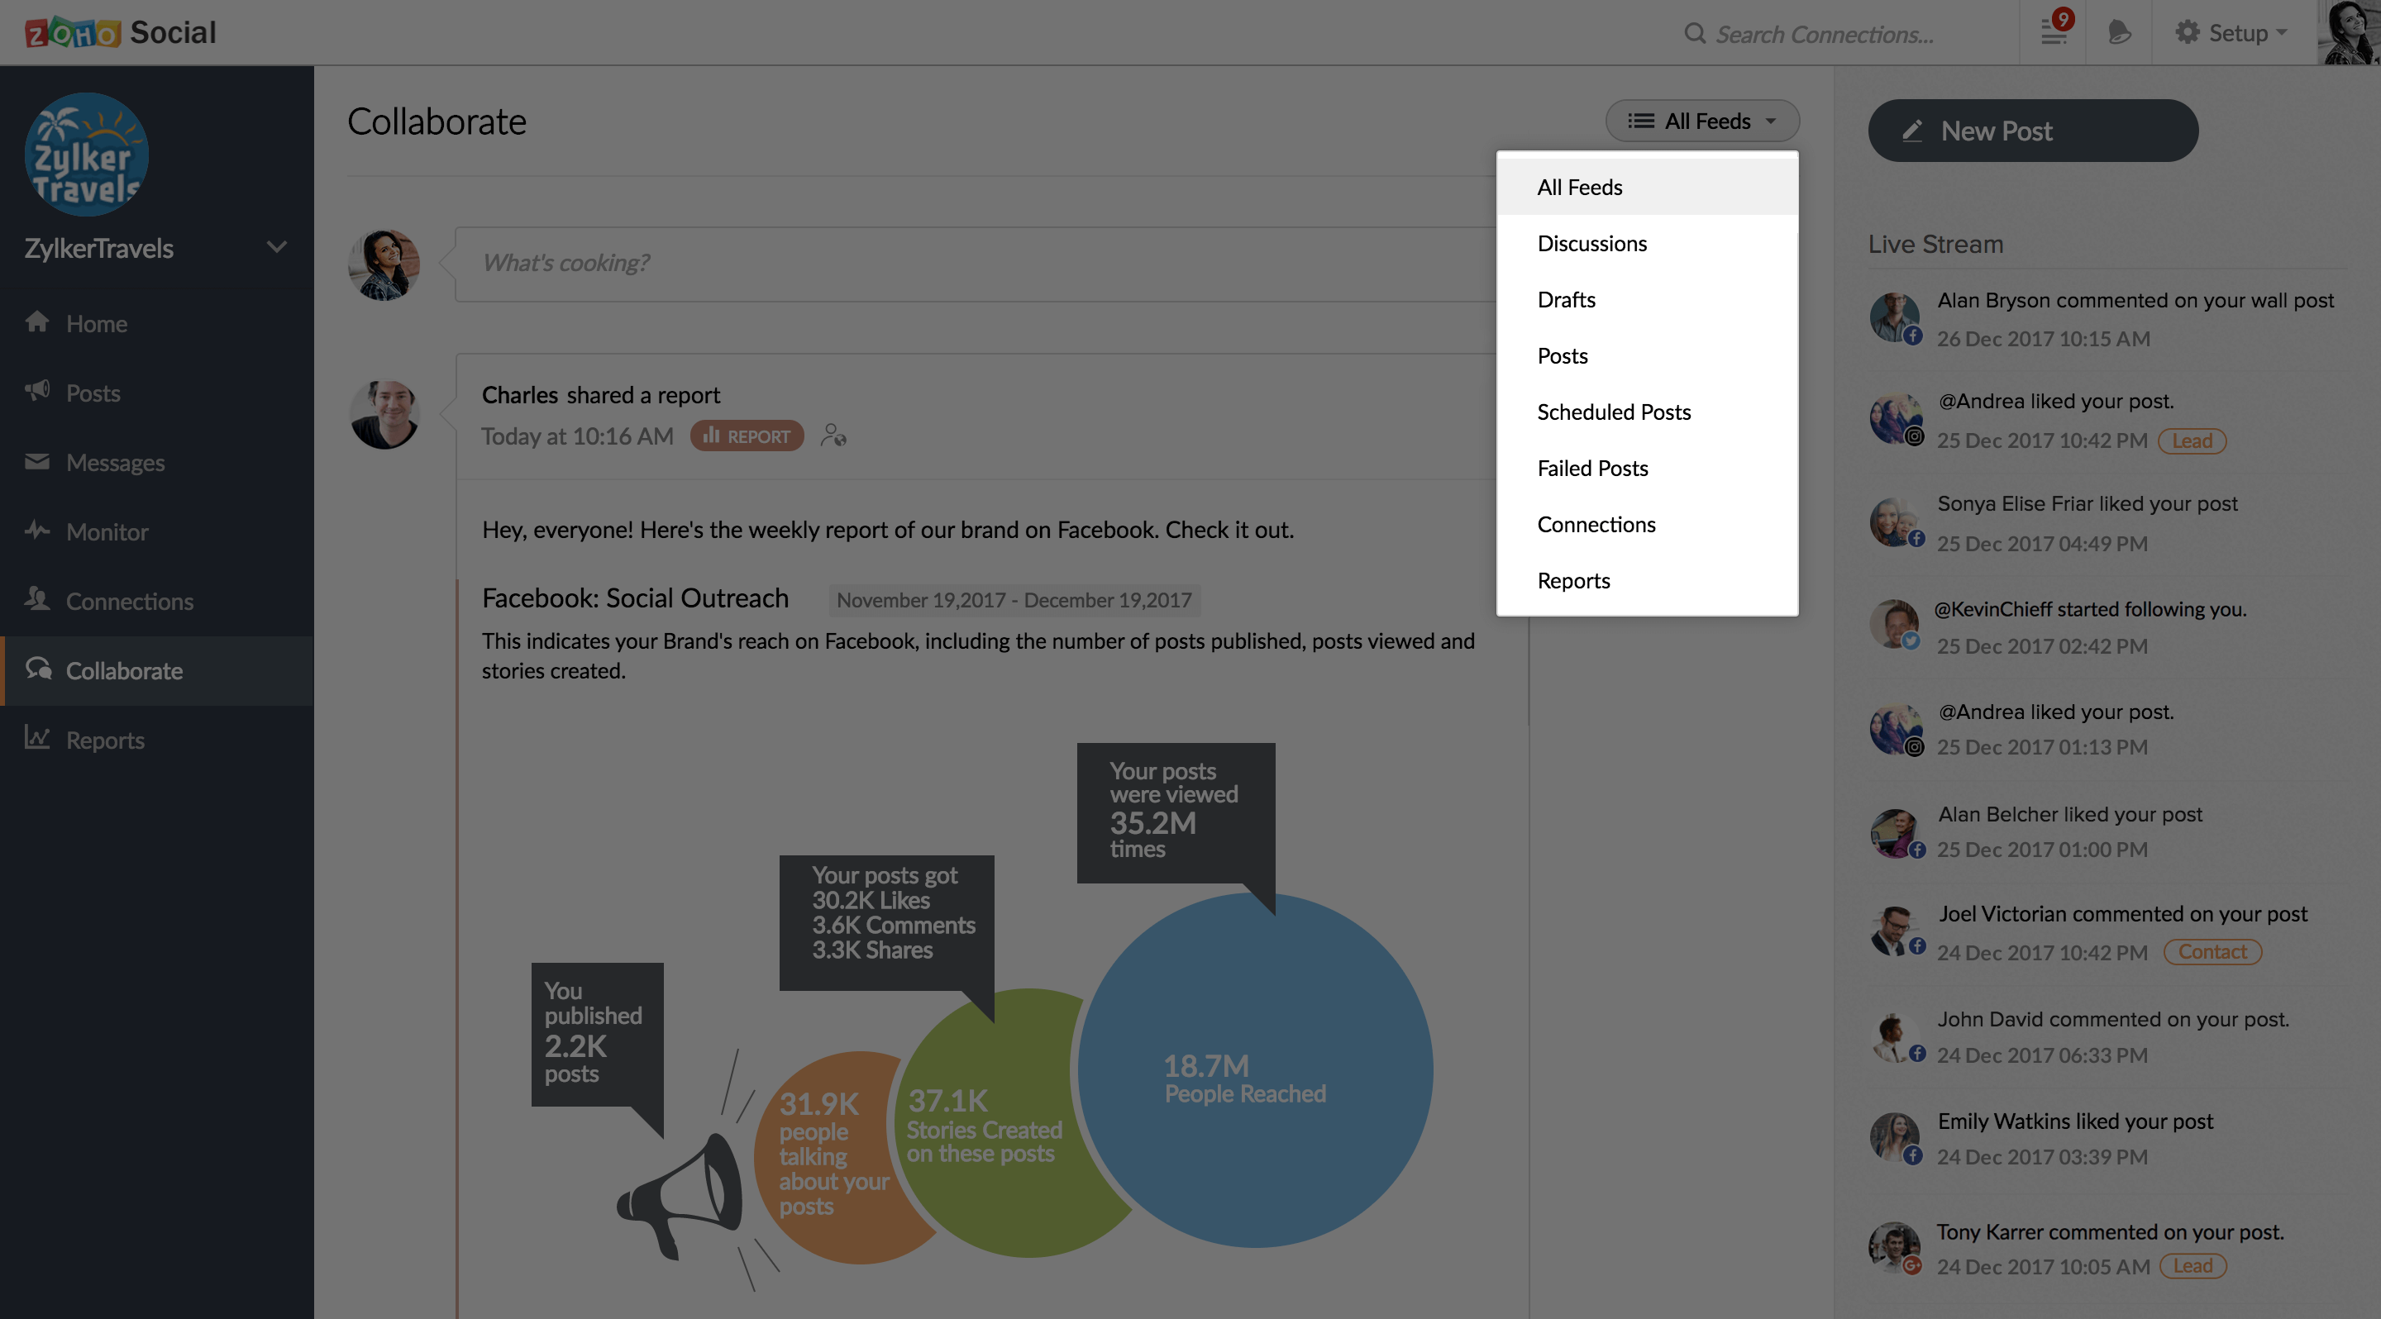Click the announcements bell icon in header

pyautogui.click(x=2118, y=32)
